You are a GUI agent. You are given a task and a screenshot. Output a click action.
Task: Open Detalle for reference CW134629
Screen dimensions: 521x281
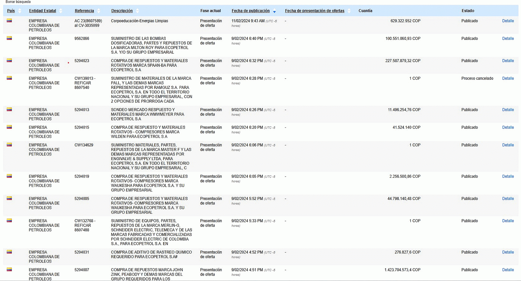(508, 145)
